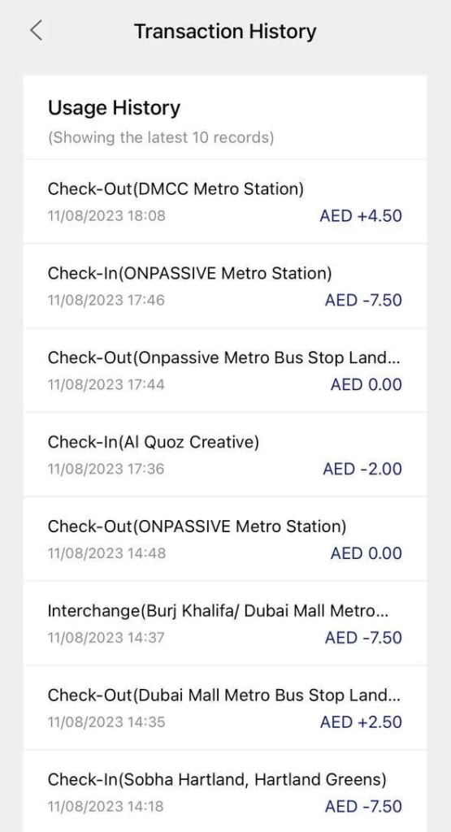Tap the 11/08/2023 18:08 timestamp
451x832 pixels.
coord(106,216)
